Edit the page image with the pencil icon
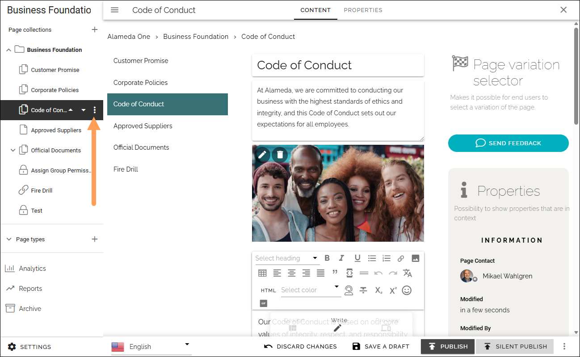 pyautogui.click(x=262, y=155)
